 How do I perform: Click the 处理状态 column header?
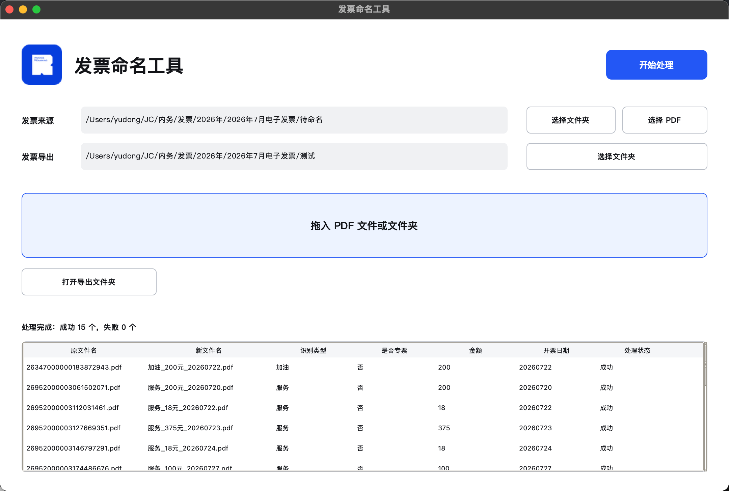[637, 350]
